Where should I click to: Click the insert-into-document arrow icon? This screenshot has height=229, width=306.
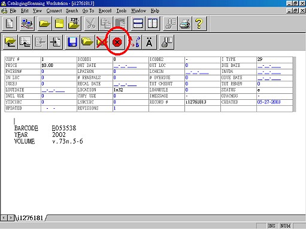pos(55,42)
